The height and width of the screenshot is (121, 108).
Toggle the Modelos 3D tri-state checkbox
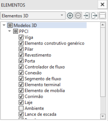click(10, 25)
